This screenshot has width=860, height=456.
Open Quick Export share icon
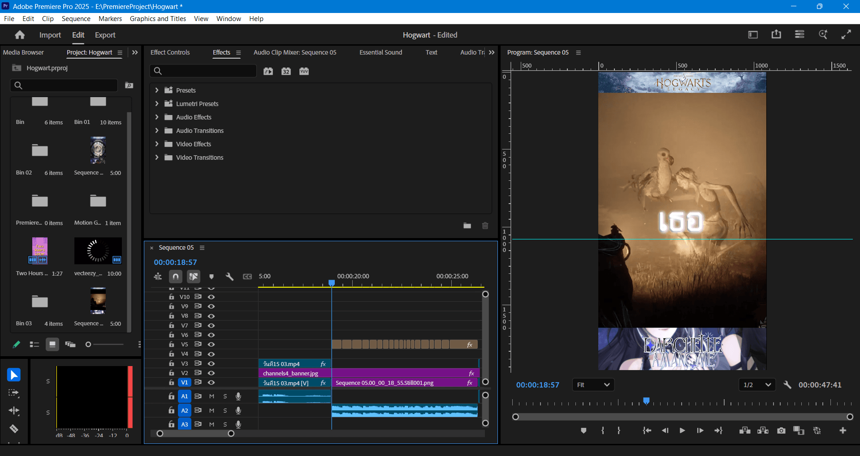pyautogui.click(x=776, y=34)
